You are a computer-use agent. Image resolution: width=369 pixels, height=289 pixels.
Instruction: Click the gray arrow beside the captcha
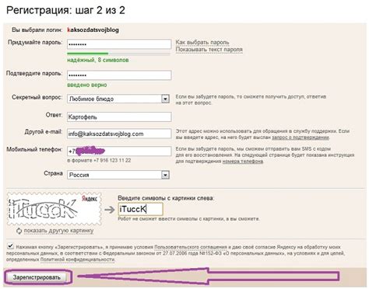coord(110,210)
